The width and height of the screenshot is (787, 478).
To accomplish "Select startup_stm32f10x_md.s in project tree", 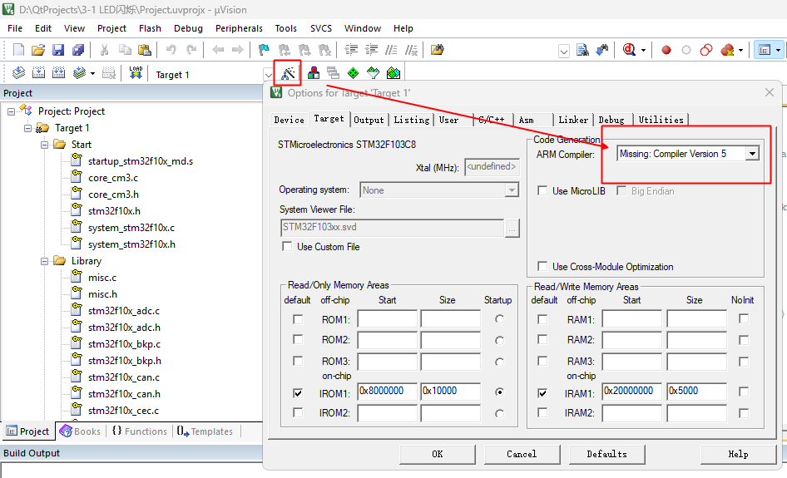I will click(141, 161).
